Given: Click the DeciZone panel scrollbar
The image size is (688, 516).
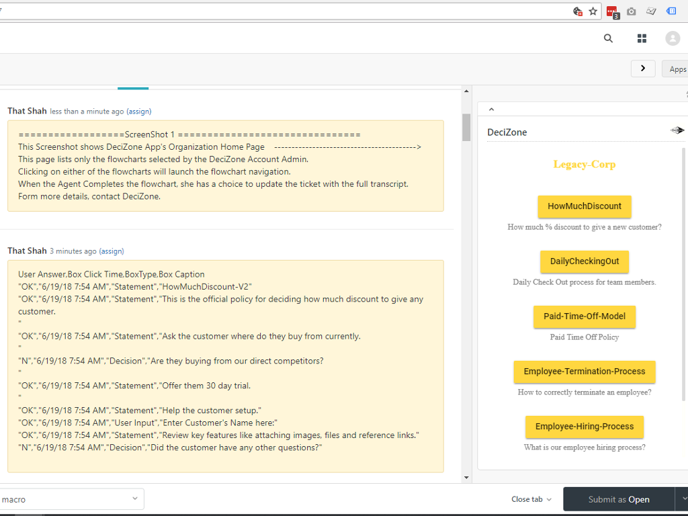Looking at the screenshot, I should point(683,274).
